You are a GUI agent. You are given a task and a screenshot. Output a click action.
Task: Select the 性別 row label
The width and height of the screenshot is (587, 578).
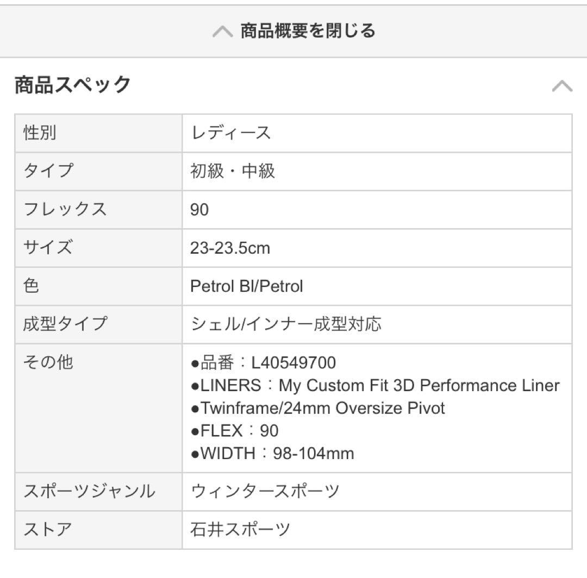tap(40, 133)
